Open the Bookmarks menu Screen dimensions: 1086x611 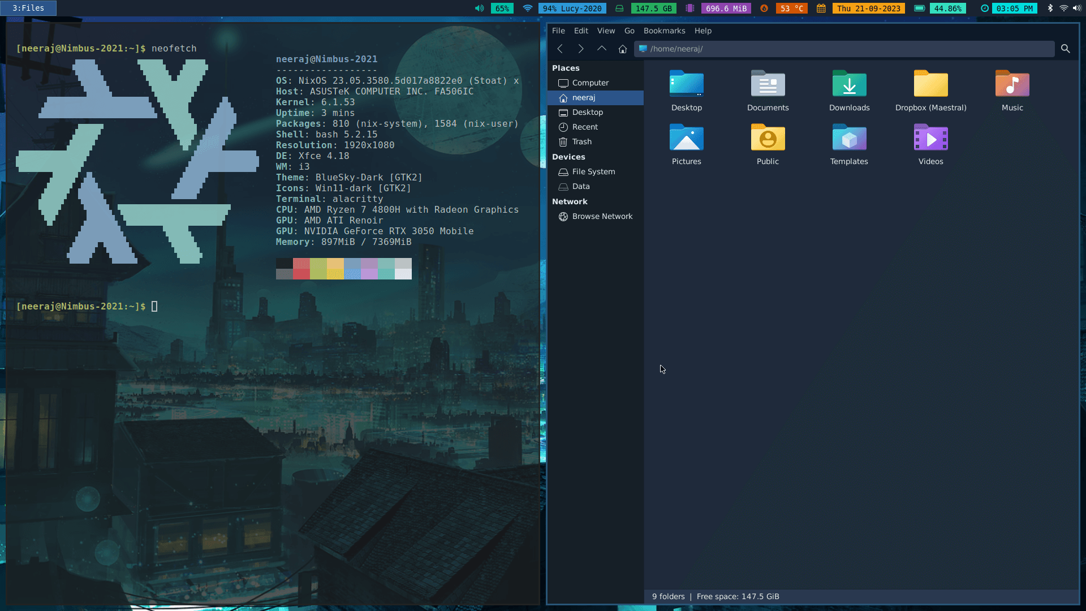[x=664, y=31]
